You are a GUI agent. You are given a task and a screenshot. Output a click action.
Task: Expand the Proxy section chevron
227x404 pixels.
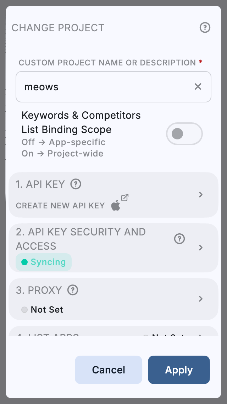tap(201, 299)
